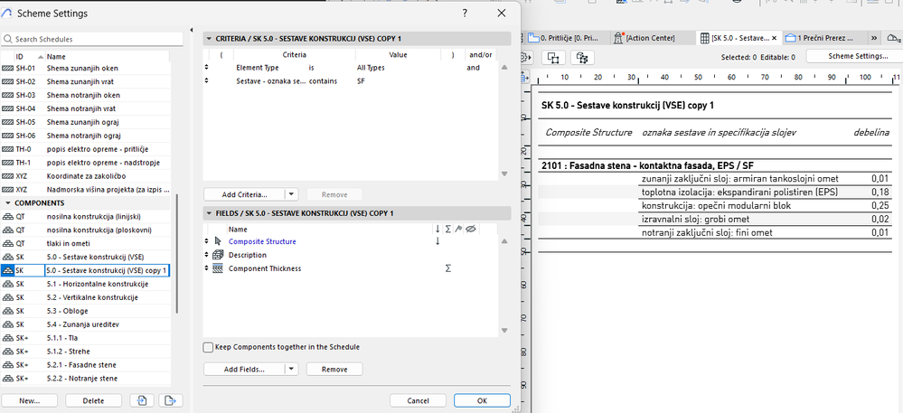This screenshot has width=903, height=413.
Task: Click the magnifier icon in Search Schedules
Action: point(8,39)
